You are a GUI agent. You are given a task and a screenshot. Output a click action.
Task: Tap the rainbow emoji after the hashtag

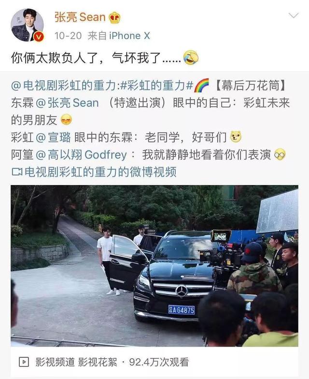201,86
